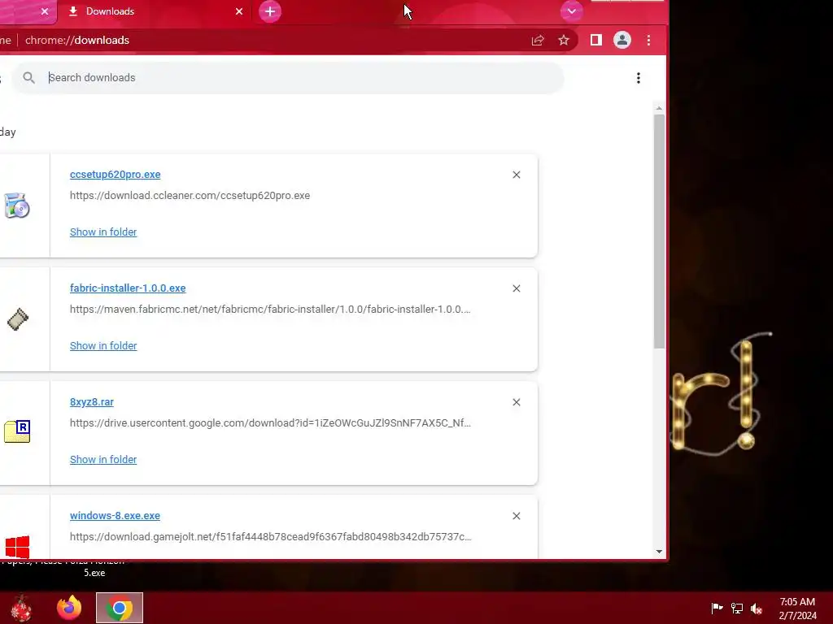This screenshot has width=833, height=624.
Task: Remove ccsetup620pro.exe from the list
Action: [517, 175]
